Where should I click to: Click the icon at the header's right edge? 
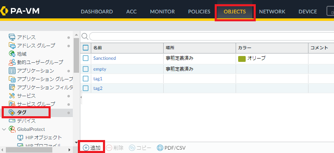coord(331,11)
